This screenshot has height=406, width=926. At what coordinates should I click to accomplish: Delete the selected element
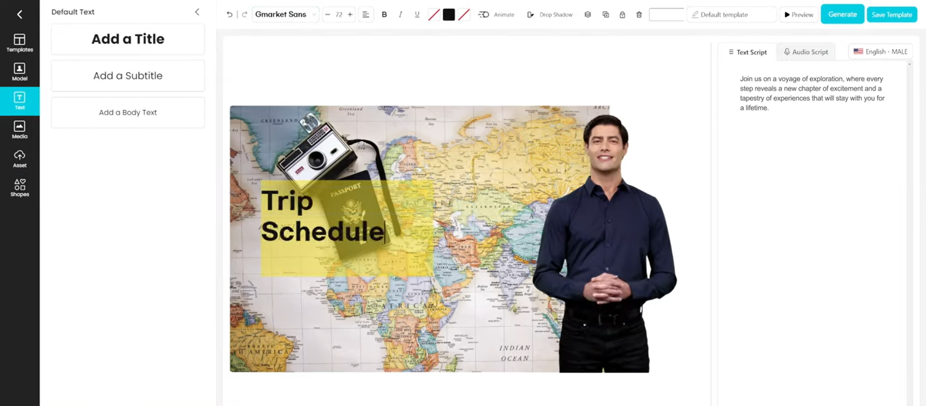(639, 14)
